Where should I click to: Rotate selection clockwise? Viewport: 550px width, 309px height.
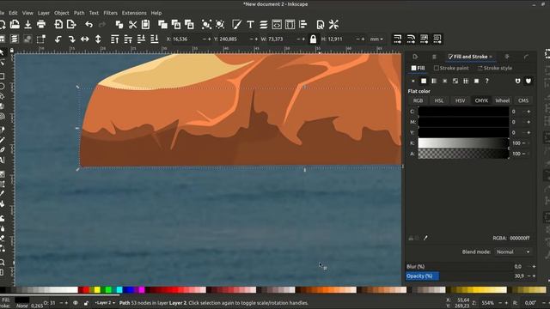click(x=71, y=39)
